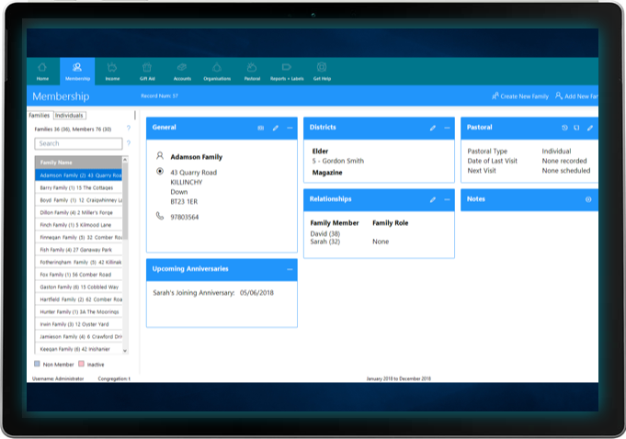Open the Accounts module icon
This screenshot has width=626, height=439.
(182, 71)
